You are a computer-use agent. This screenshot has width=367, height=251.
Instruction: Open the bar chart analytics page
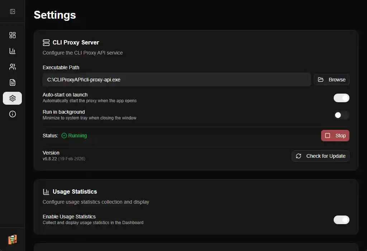13,51
